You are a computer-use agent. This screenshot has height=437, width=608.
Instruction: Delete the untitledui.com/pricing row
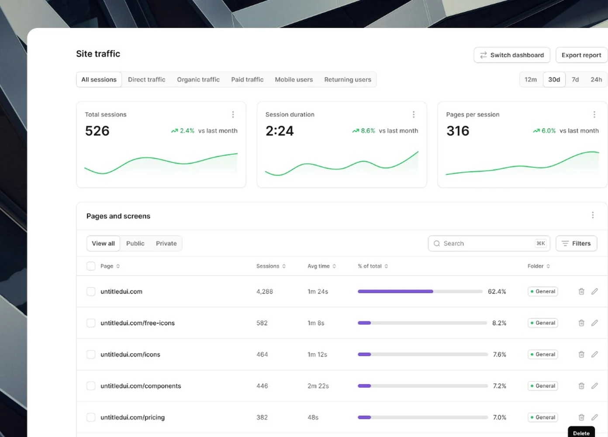[581, 417]
